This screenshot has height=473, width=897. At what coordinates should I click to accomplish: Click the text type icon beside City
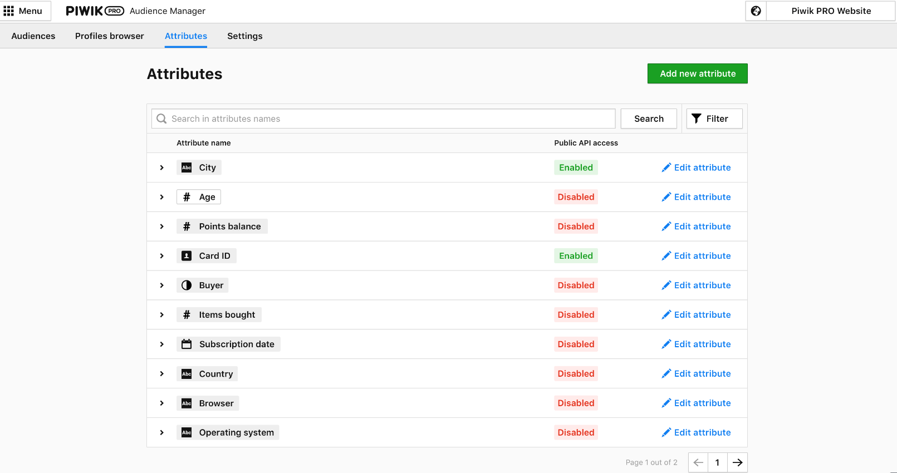187,167
